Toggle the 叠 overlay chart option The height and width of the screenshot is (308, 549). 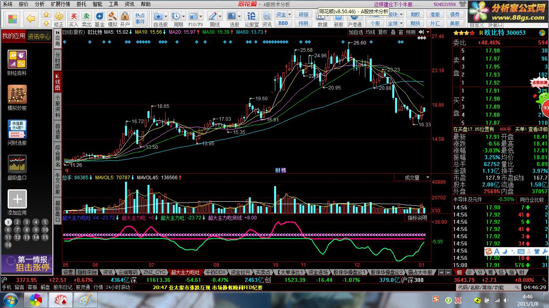click(393, 32)
